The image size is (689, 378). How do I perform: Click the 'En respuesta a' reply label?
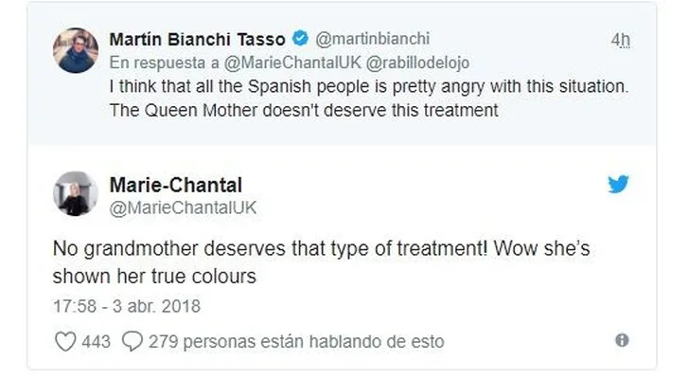[x=165, y=63]
